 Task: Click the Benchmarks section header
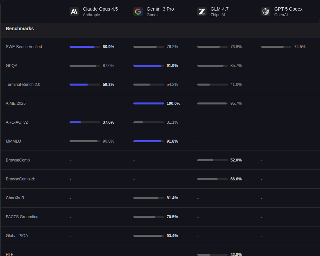(20, 29)
